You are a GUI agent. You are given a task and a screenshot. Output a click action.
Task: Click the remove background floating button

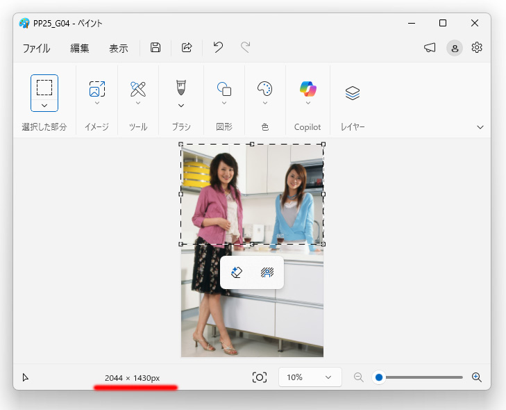267,272
